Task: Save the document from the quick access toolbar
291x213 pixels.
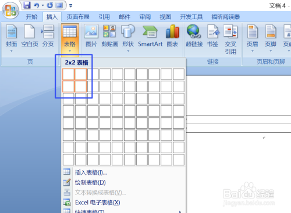Action: (x=27, y=5)
